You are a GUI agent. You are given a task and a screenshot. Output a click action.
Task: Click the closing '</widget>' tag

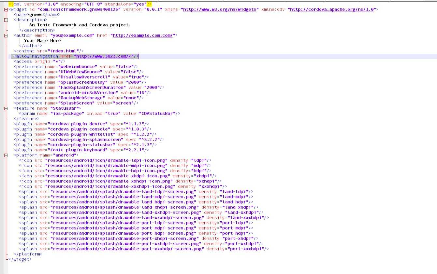point(20,259)
